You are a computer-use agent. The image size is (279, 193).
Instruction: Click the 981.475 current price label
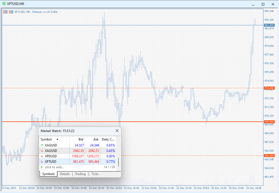[x=269, y=25]
